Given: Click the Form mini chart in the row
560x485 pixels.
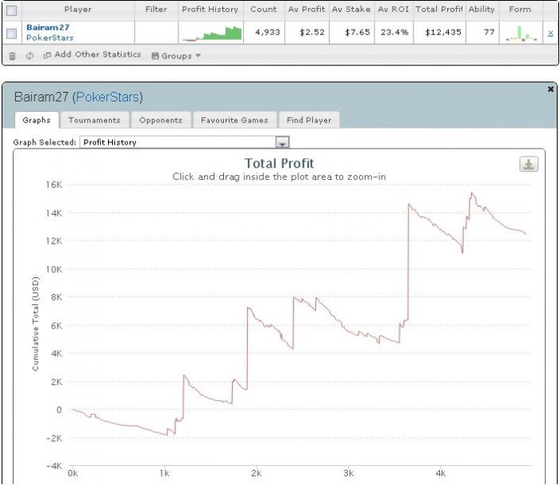Looking at the screenshot, I should click(521, 34).
